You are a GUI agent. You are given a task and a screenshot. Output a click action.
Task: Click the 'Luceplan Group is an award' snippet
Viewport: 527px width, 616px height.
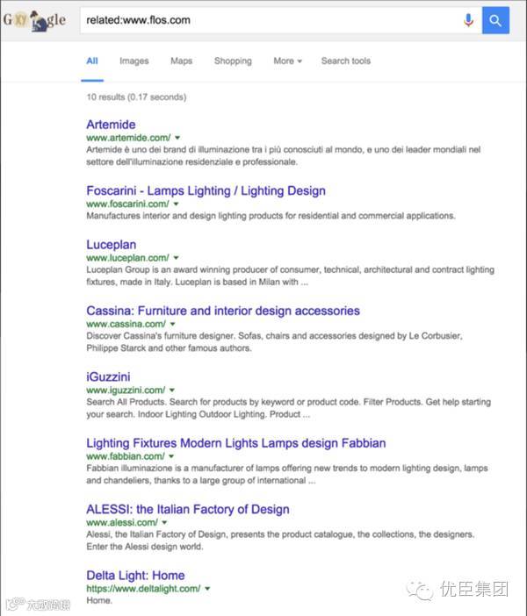(x=290, y=276)
